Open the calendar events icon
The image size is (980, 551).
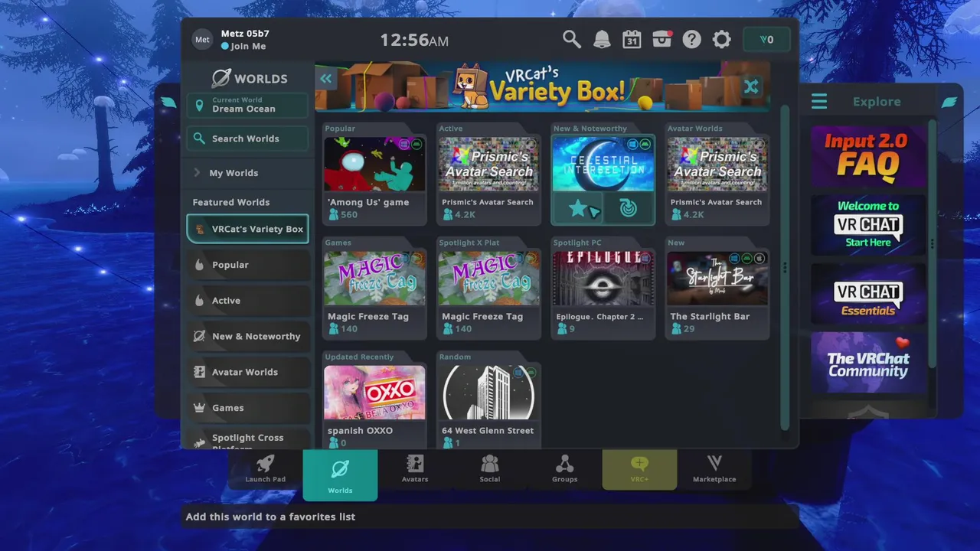coord(632,39)
